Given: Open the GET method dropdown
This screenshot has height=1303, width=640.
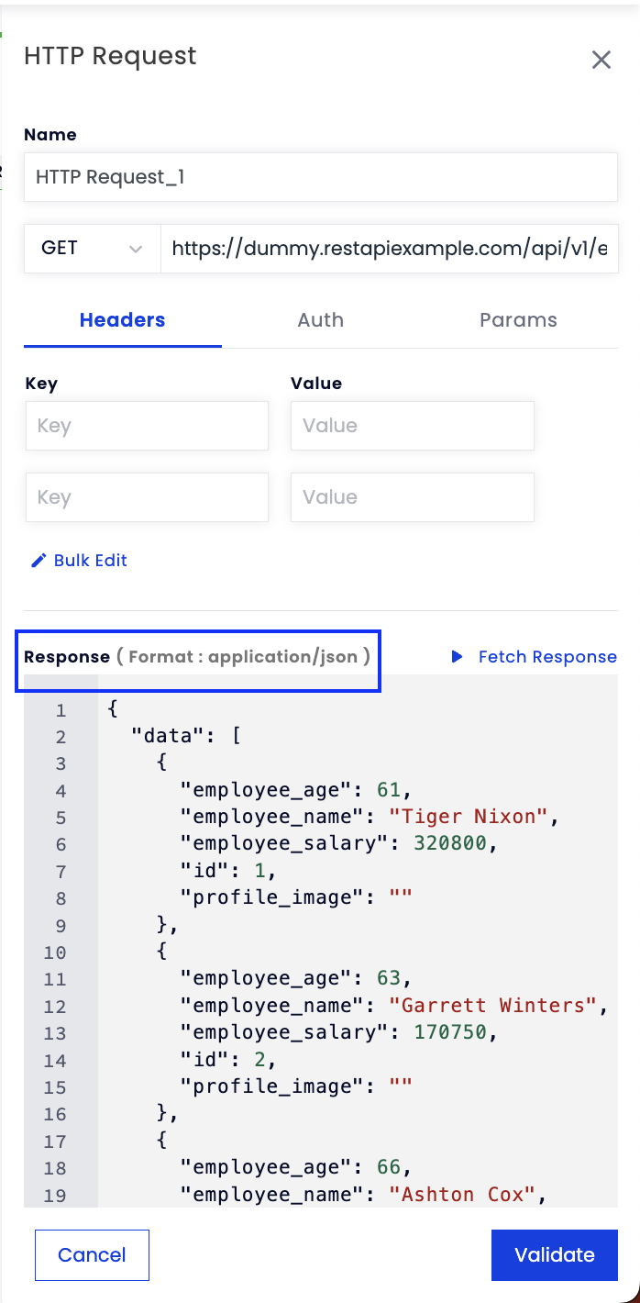Looking at the screenshot, I should 92,249.
